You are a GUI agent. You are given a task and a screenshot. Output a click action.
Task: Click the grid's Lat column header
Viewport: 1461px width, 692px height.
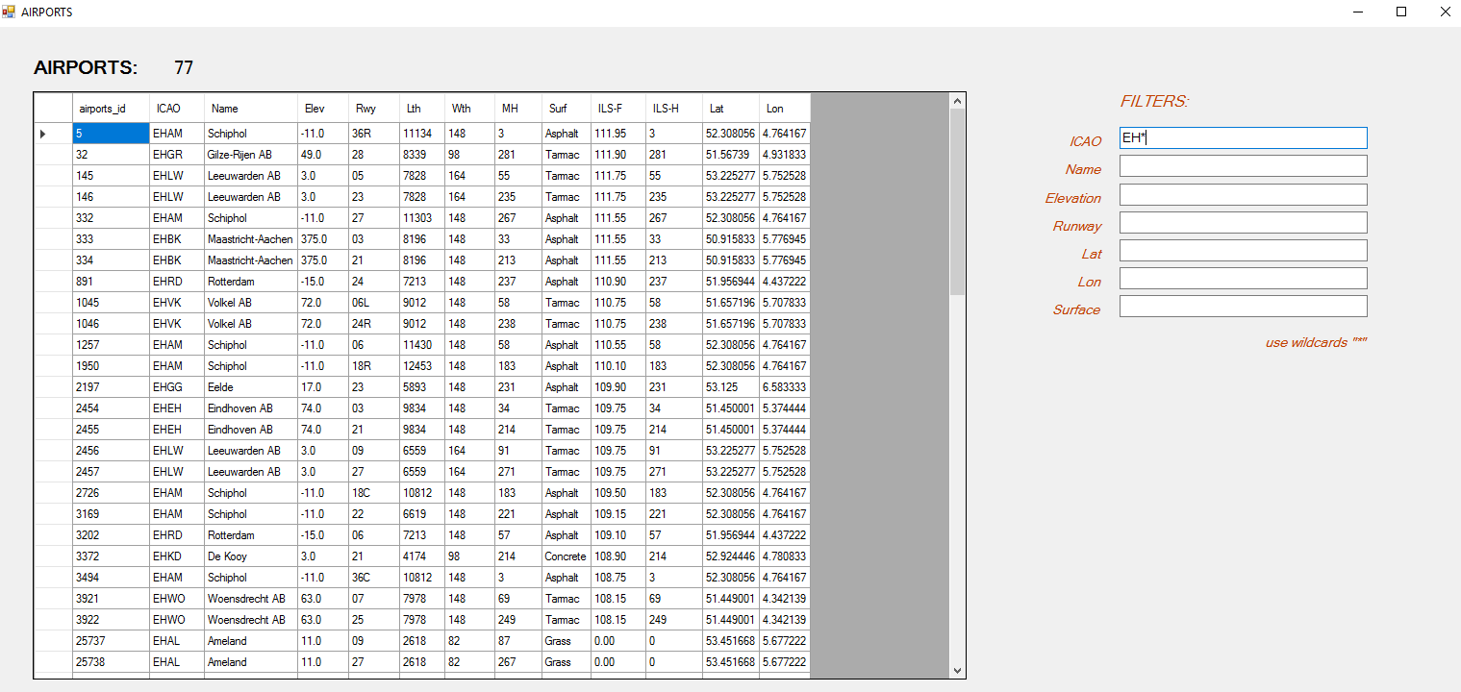731,108
